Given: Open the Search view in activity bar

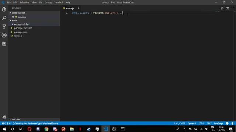Looking at the screenshot, I should click(4, 18).
